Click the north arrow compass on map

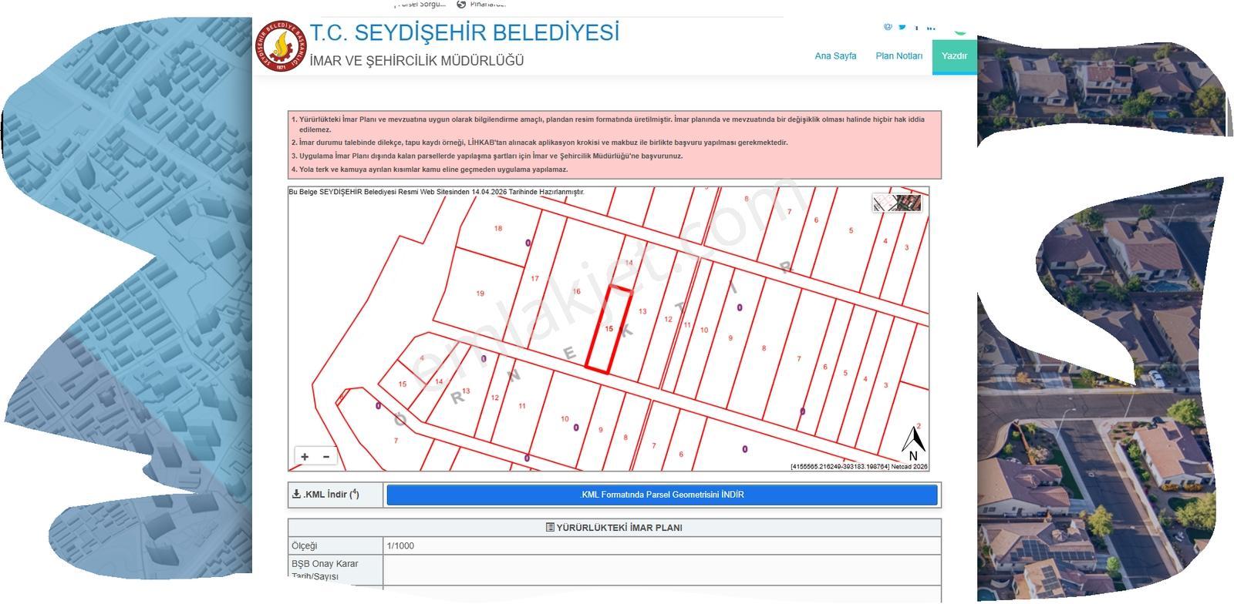click(x=914, y=443)
